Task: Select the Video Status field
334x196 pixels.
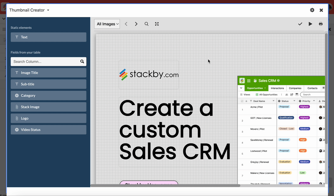Action: coord(48,130)
